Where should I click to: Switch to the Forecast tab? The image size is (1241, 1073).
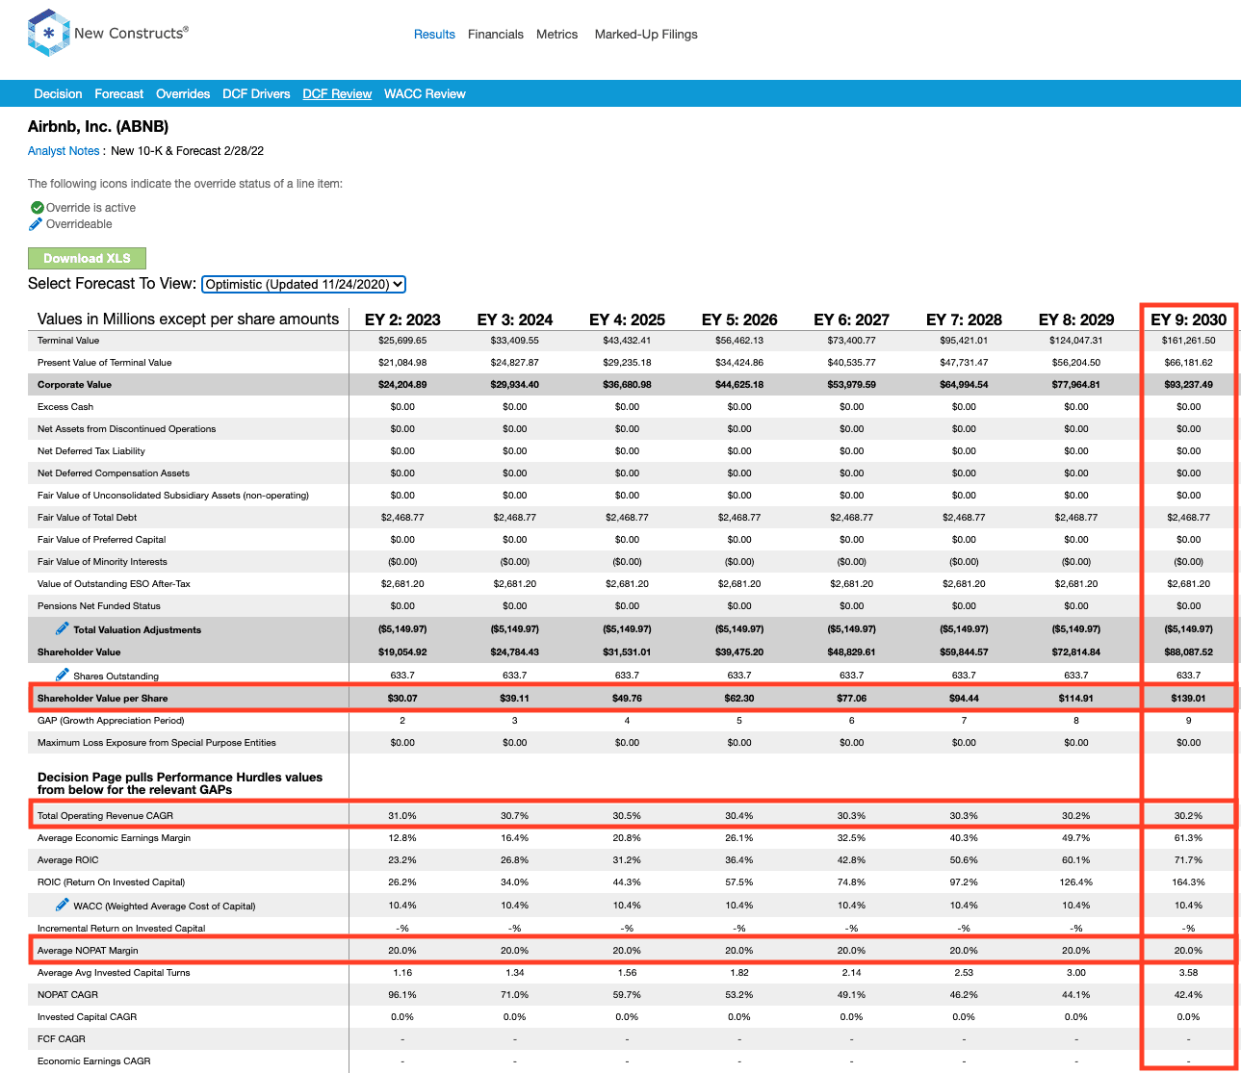click(119, 93)
